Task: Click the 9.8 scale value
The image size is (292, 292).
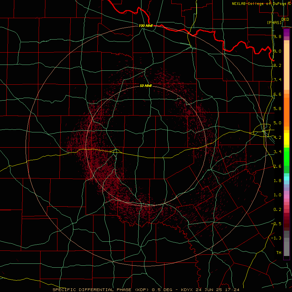Action: pyautogui.click(x=277, y=36)
